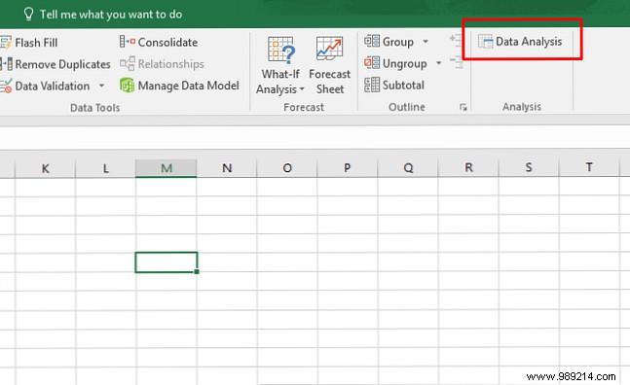Image resolution: width=630 pixels, height=385 pixels.
Task: Select column S header
Action: coord(529,168)
